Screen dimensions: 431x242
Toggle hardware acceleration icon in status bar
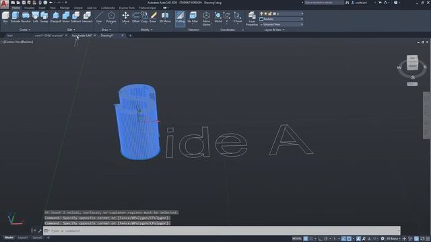(416, 239)
